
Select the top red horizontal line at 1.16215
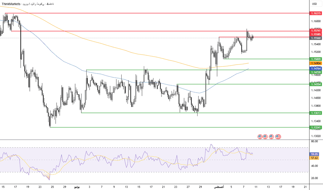click(157, 13)
